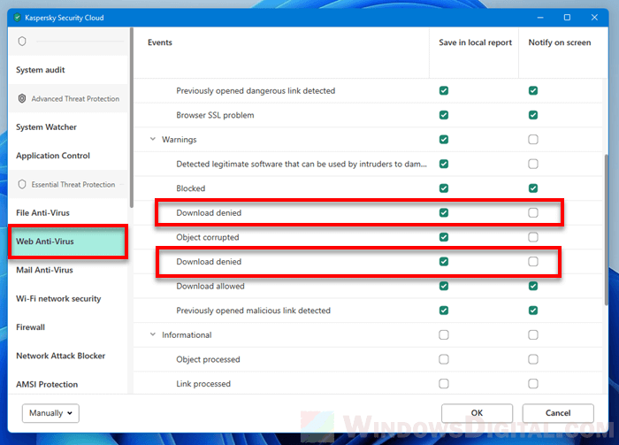Select the Object corrupted row label
This screenshot has height=445, width=619.
pos(208,237)
